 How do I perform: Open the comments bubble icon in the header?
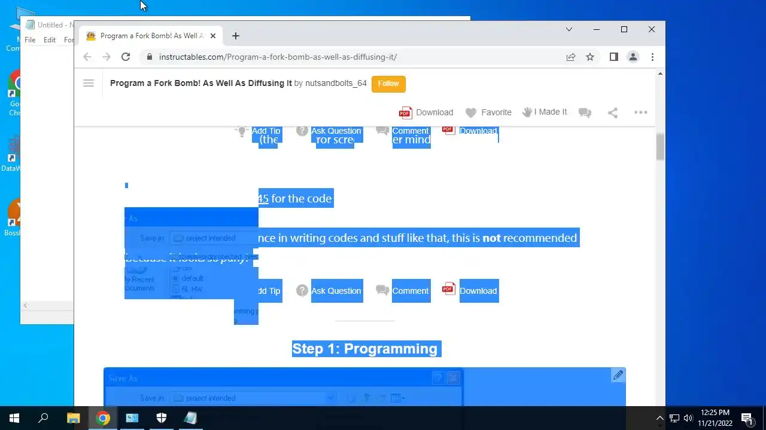(585, 112)
